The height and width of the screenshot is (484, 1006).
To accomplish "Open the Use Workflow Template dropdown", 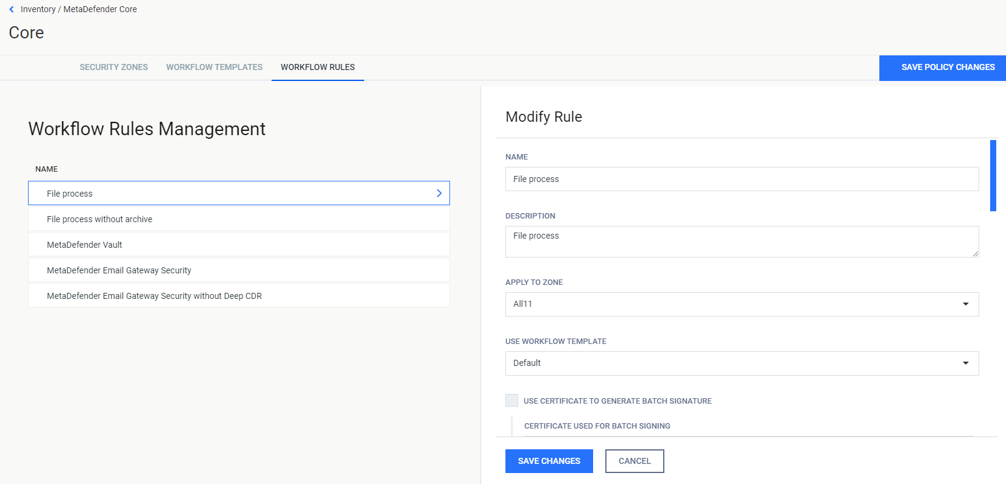I will (742, 363).
